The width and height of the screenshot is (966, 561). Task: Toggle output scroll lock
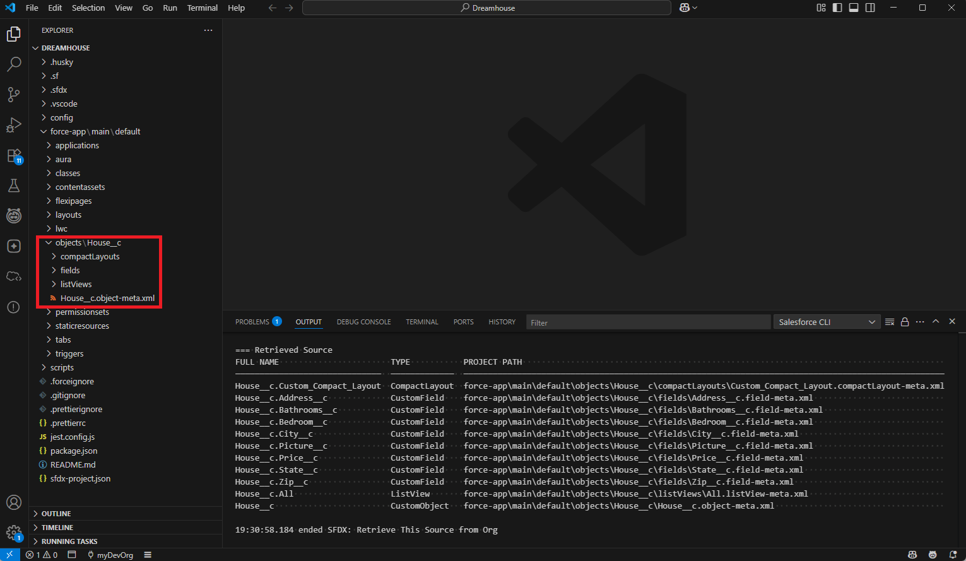(x=905, y=322)
